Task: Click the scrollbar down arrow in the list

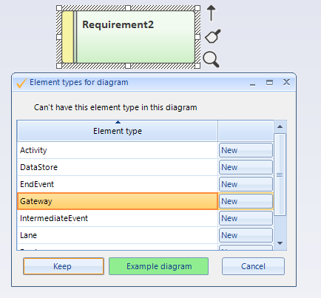Action: [x=280, y=243]
